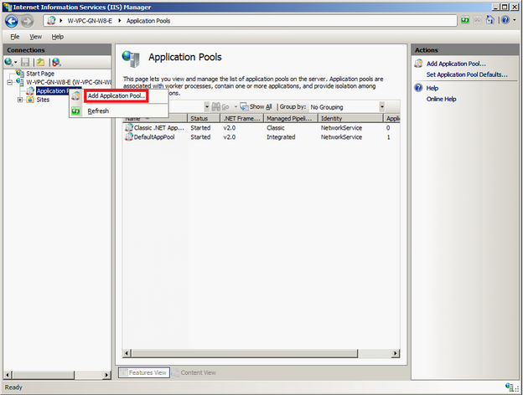
Task: Sort by Managed Pipeline column header
Action: (291, 118)
